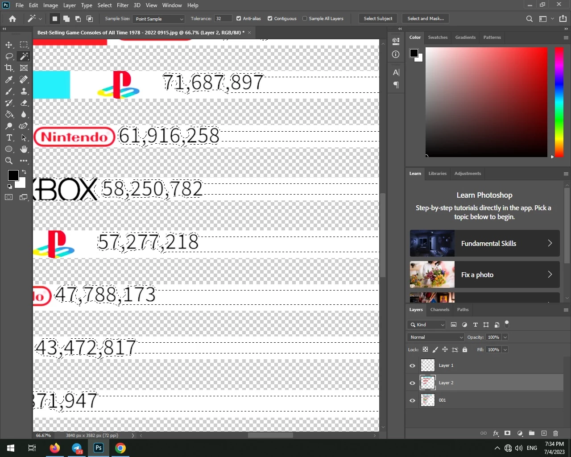Hide Layer 2 visibility eye
The image size is (571, 457).
click(x=413, y=383)
